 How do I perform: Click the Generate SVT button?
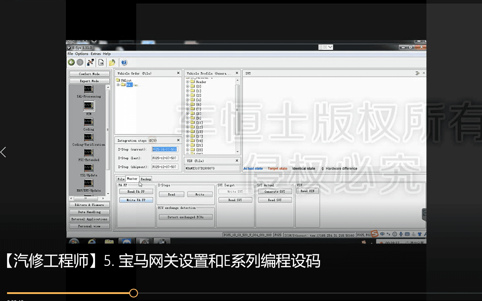(275, 191)
